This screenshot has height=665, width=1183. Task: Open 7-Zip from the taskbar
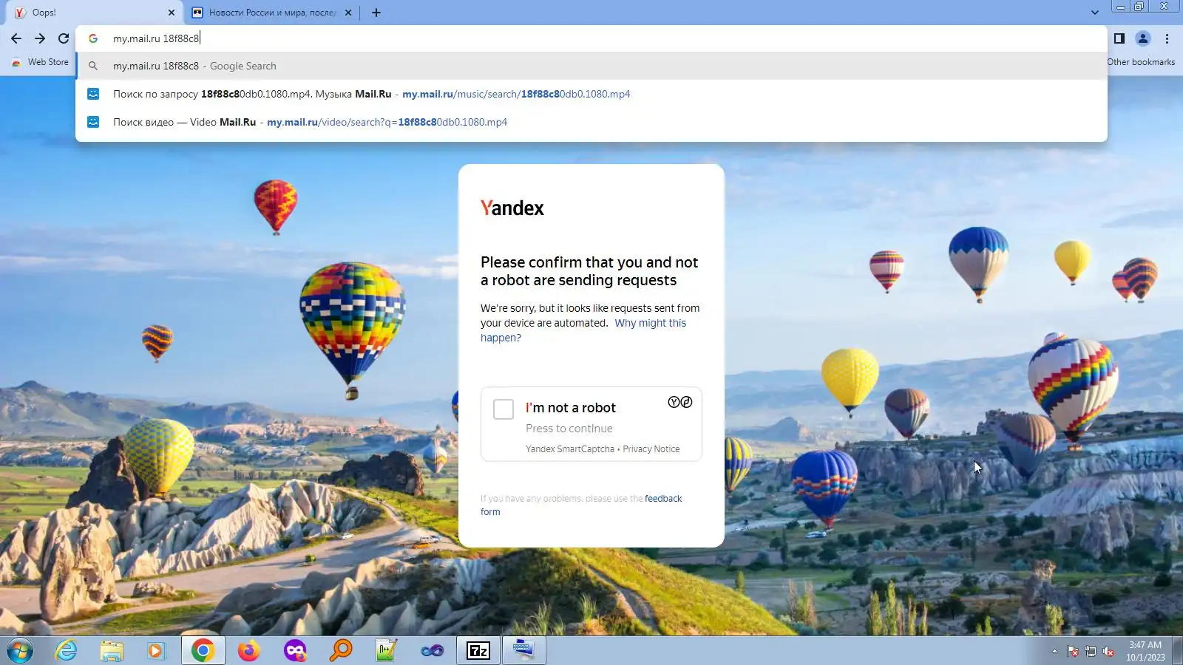[x=478, y=651]
